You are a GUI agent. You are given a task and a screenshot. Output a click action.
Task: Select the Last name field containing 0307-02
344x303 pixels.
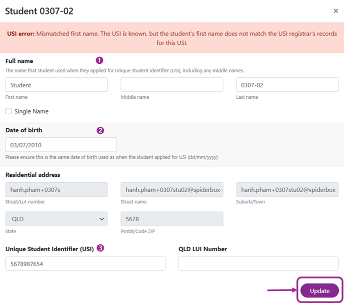point(287,84)
